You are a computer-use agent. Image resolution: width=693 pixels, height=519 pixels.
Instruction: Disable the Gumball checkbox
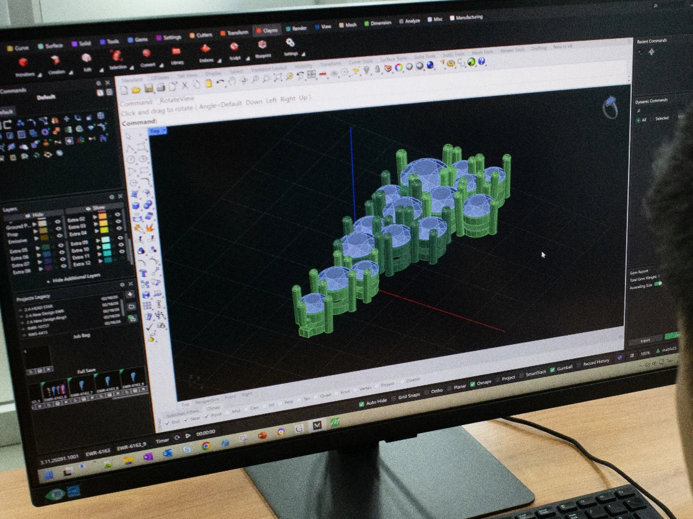coord(553,369)
